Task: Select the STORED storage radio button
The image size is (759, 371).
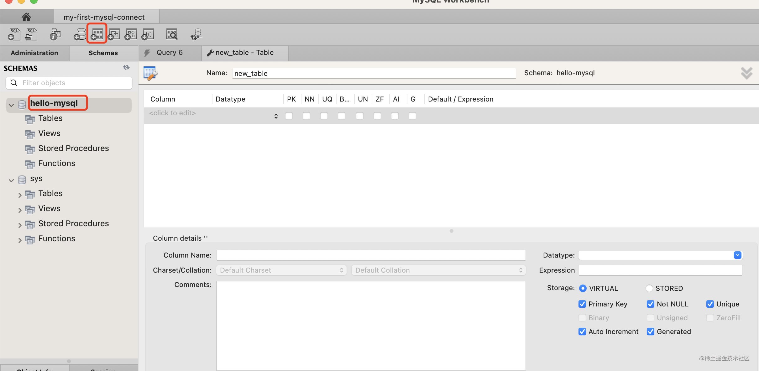Action: pos(649,288)
